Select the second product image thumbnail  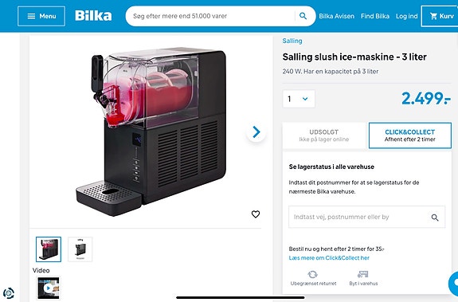(x=80, y=249)
